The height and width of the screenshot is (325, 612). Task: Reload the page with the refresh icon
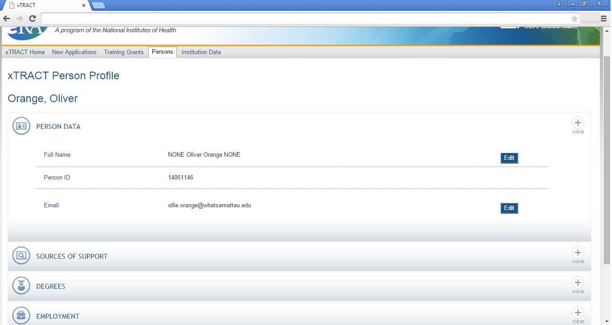[32, 18]
